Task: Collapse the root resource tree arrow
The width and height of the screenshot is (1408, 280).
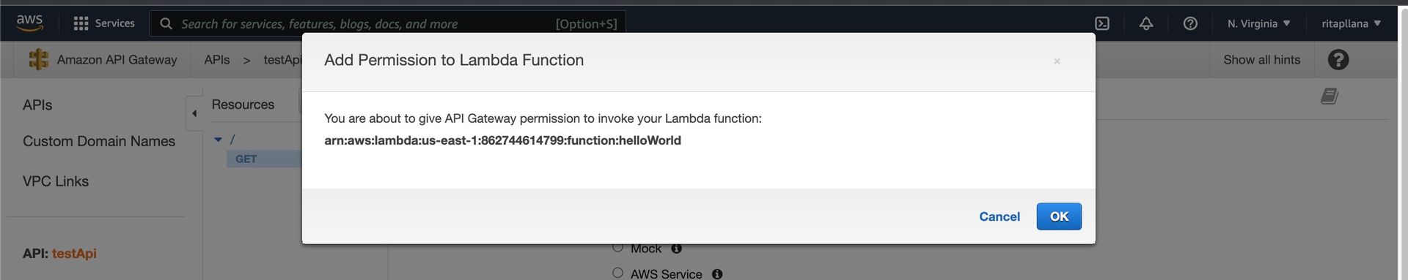Action: click(218, 139)
